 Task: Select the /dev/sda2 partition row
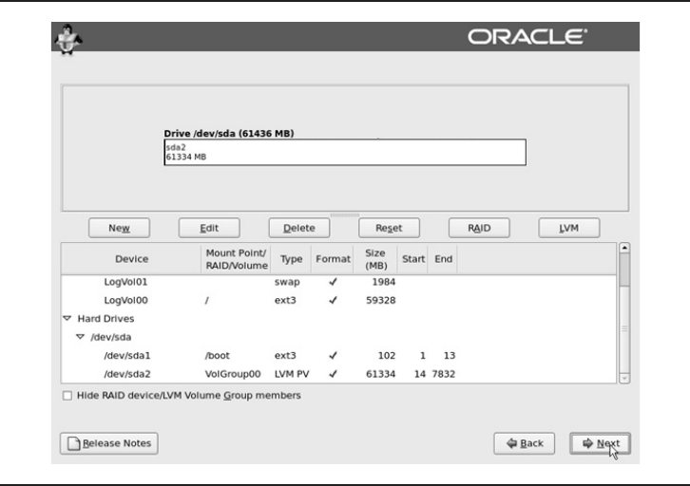pyautogui.click(x=338, y=374)
